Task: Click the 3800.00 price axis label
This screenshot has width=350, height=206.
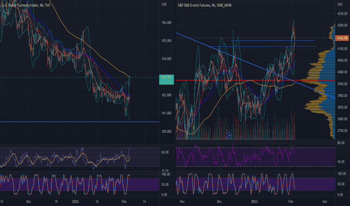Action: (342, 119)
